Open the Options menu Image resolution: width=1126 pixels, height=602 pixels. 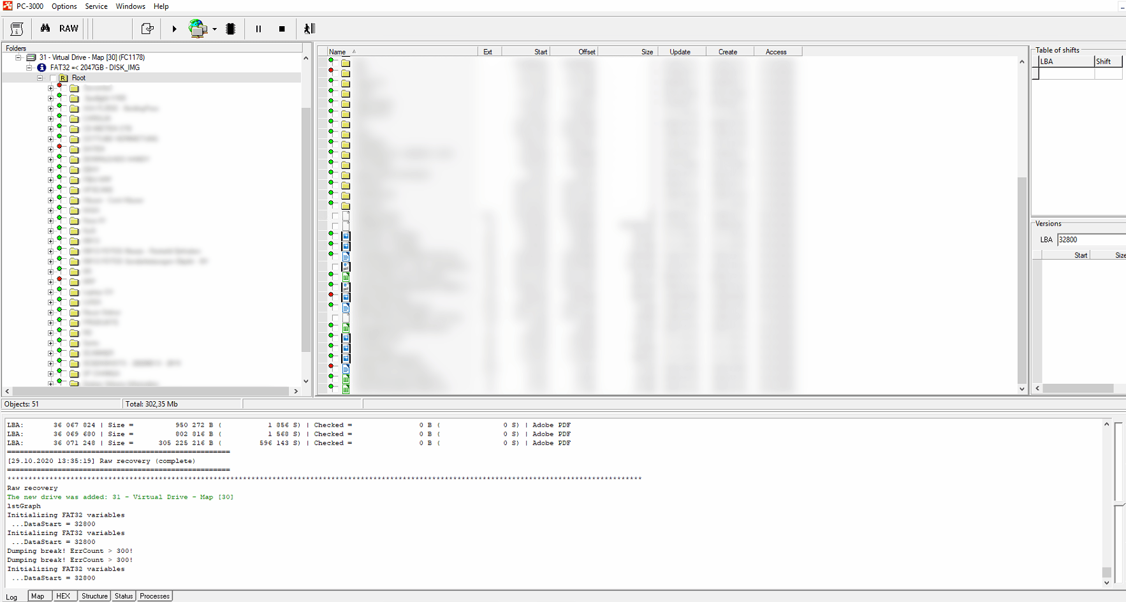(x=64, y=6)
